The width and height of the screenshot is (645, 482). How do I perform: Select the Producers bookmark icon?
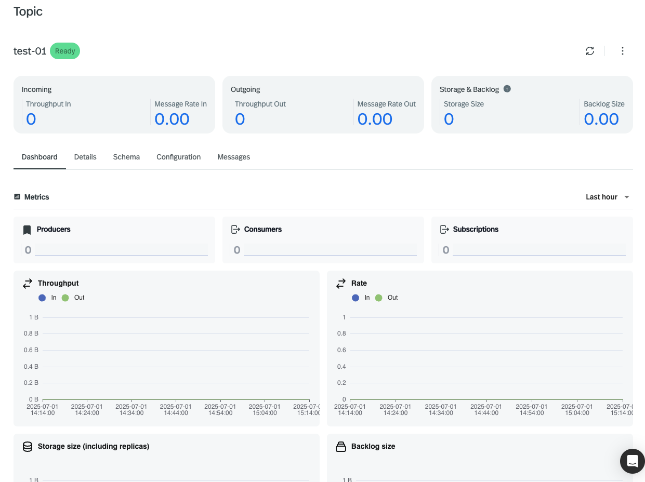pyautogui.click(x=27, y=230)
